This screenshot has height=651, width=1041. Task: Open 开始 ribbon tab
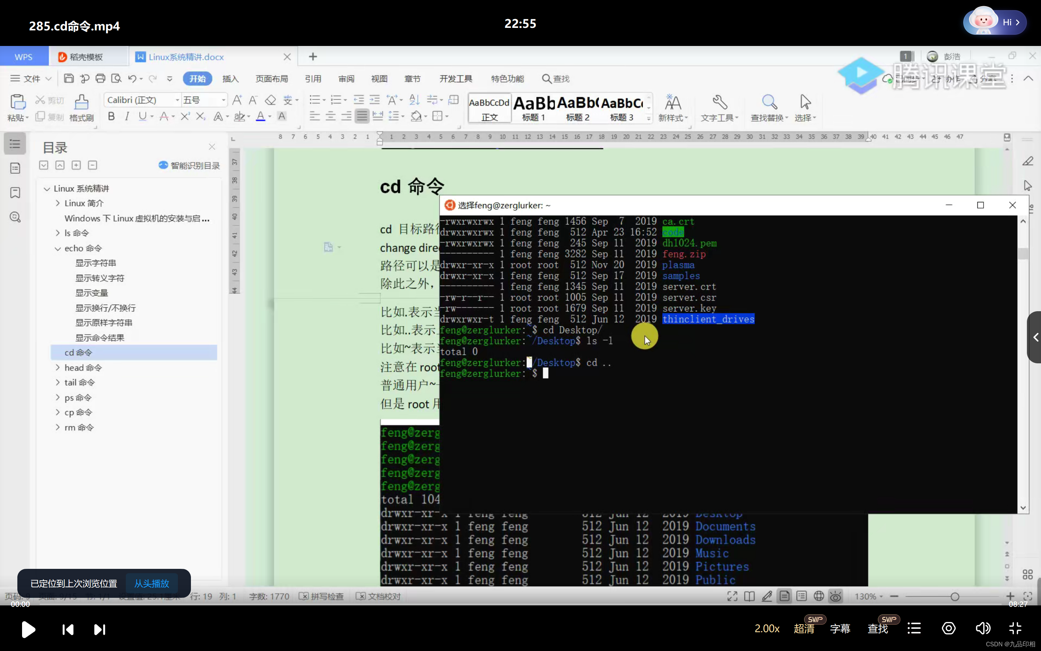tap(198, 79)
